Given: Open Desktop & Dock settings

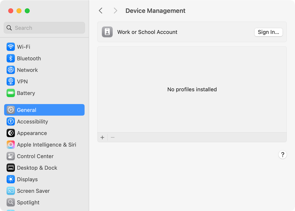Looking at the screenshot, I should click(10, 167).
